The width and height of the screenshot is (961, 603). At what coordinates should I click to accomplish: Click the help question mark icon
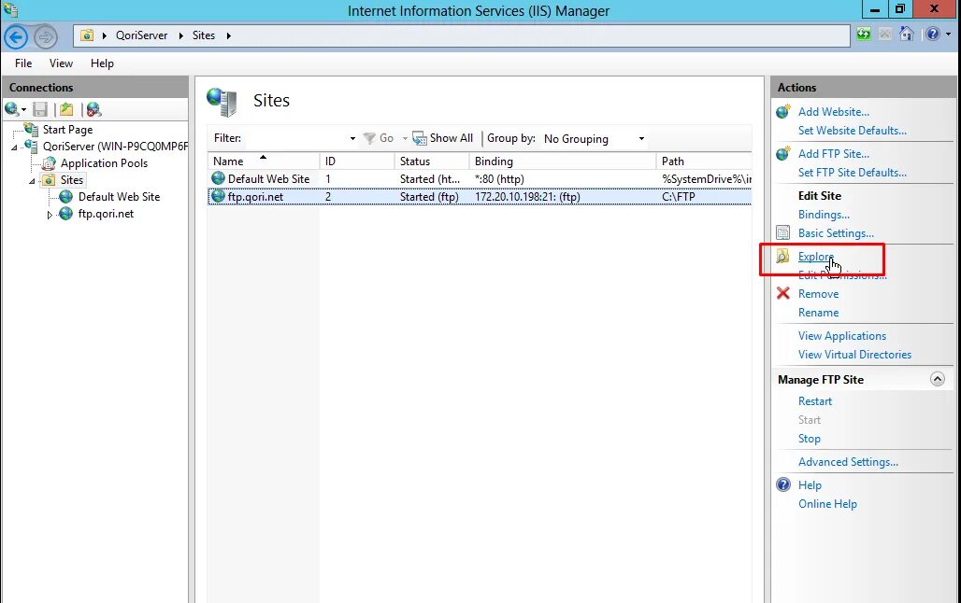point(933,35)
